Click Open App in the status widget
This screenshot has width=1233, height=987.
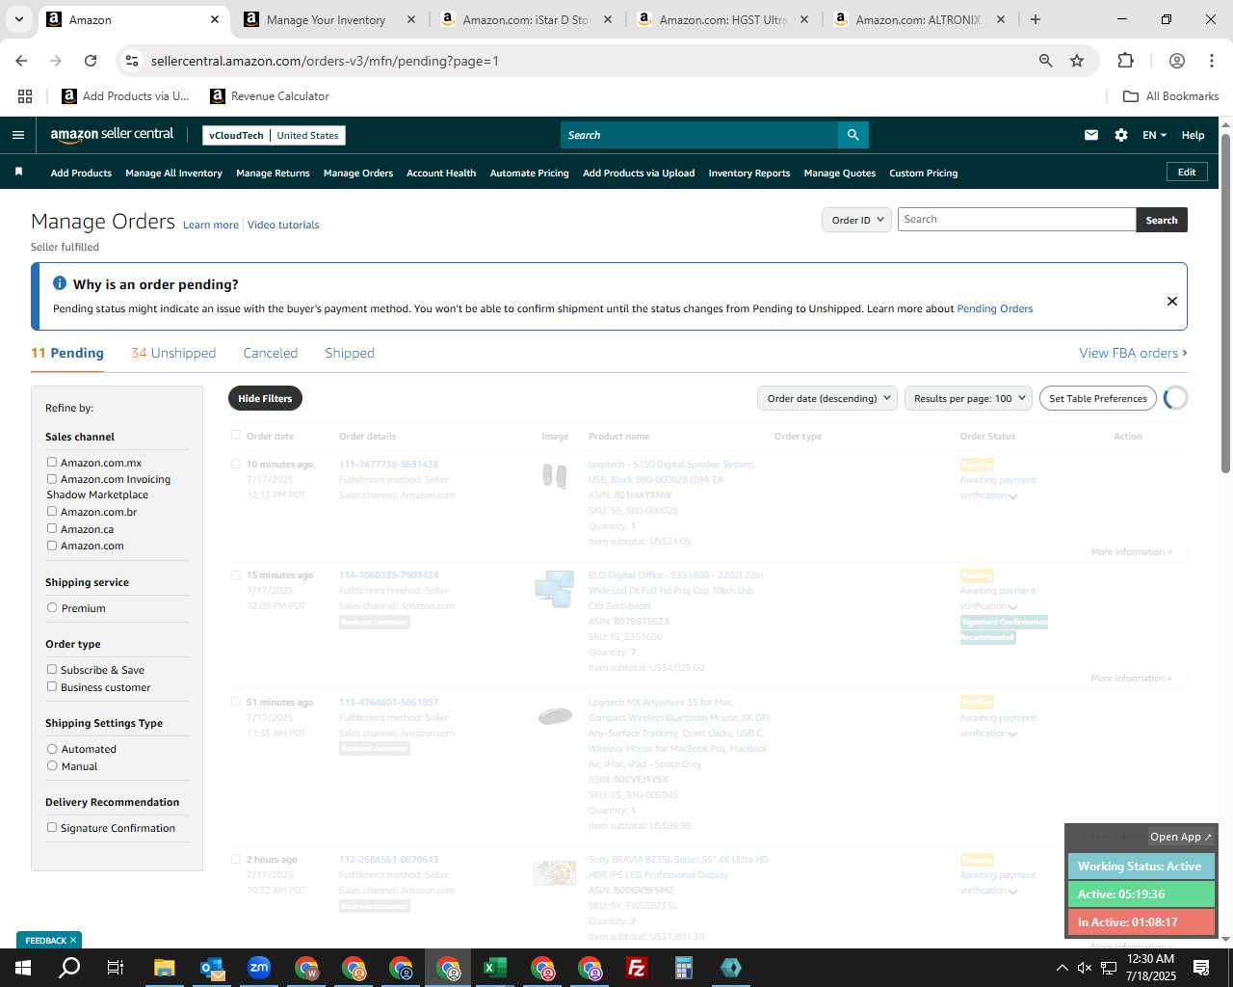tap(1181, 837)
